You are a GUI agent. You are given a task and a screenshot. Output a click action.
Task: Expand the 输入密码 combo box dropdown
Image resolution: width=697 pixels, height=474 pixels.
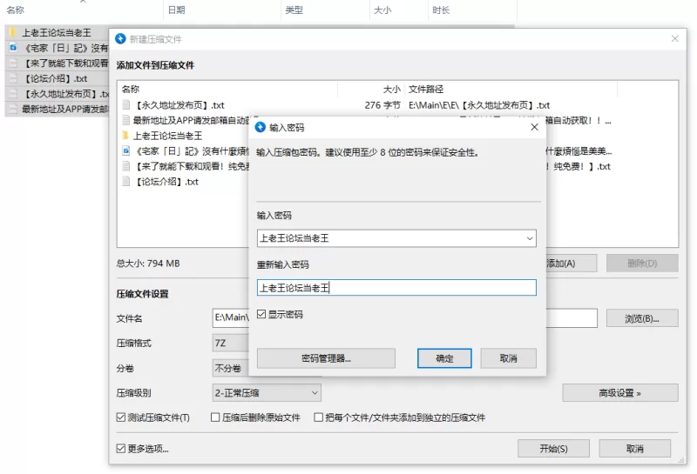[x=529, y=238]
